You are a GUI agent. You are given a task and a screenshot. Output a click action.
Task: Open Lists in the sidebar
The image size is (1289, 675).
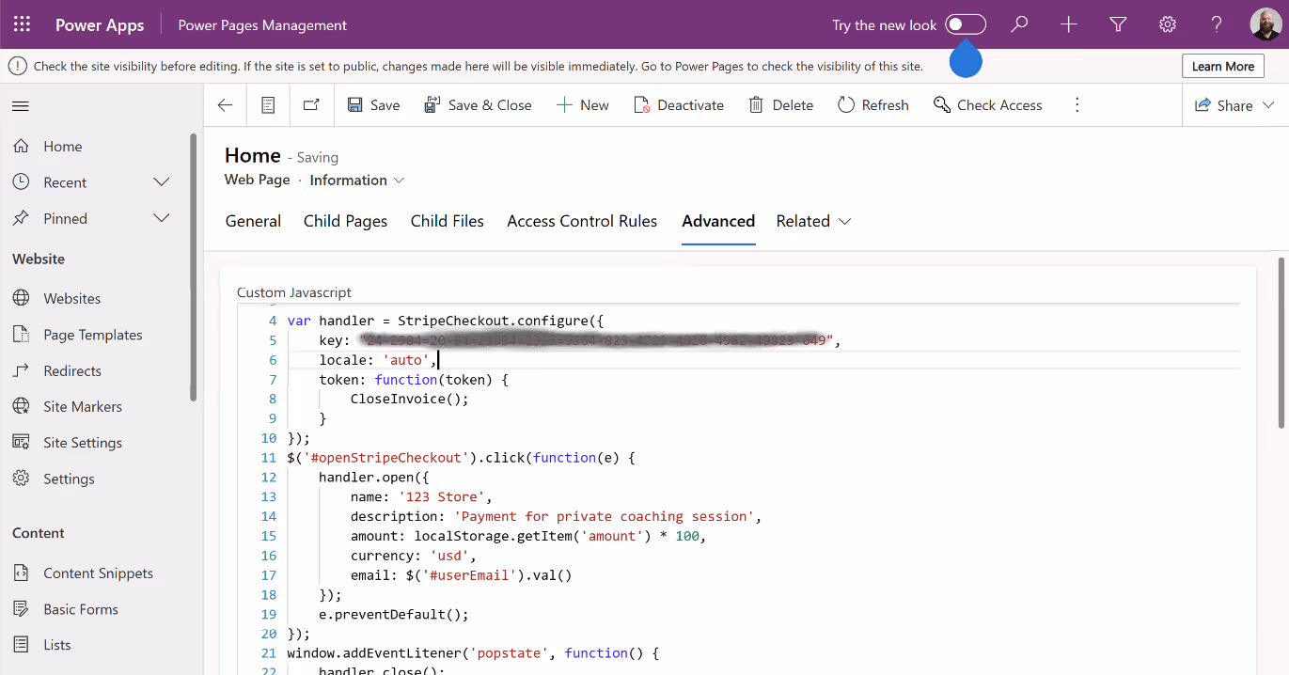tap(56, 645)
